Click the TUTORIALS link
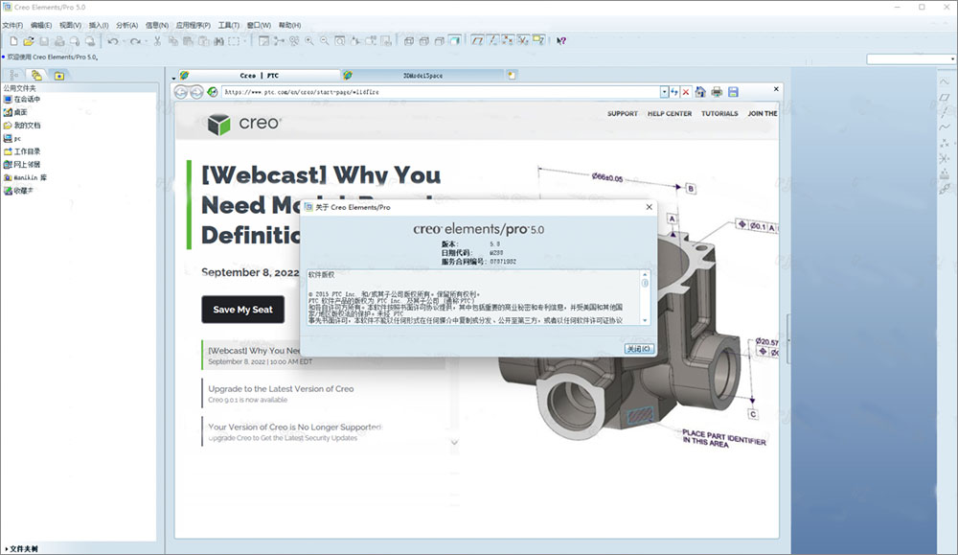Viewport: 958px width, 555px height. click(719, 114)
